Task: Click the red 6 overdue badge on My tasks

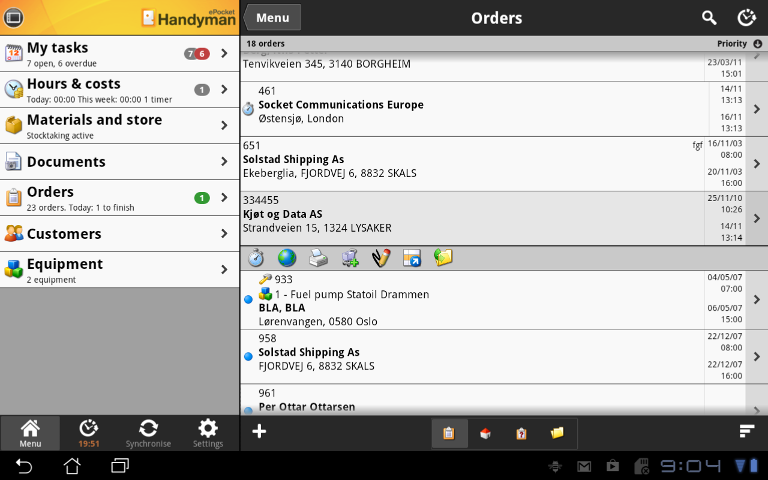Action: point(202,54)
